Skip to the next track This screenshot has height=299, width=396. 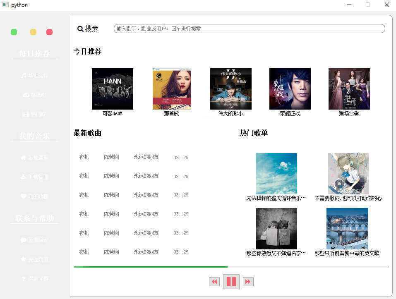pos(248,282)
